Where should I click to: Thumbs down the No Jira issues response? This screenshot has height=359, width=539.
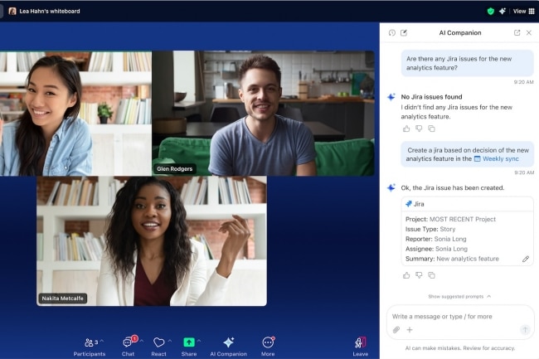pyautogui.click(x=419, y=129)
